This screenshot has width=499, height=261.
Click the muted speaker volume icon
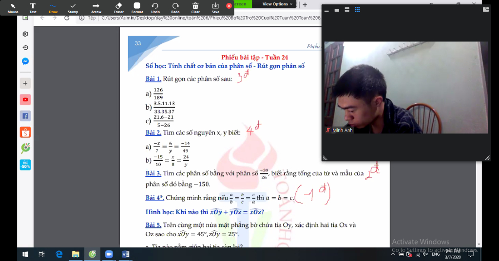click(x=425, y=254)
